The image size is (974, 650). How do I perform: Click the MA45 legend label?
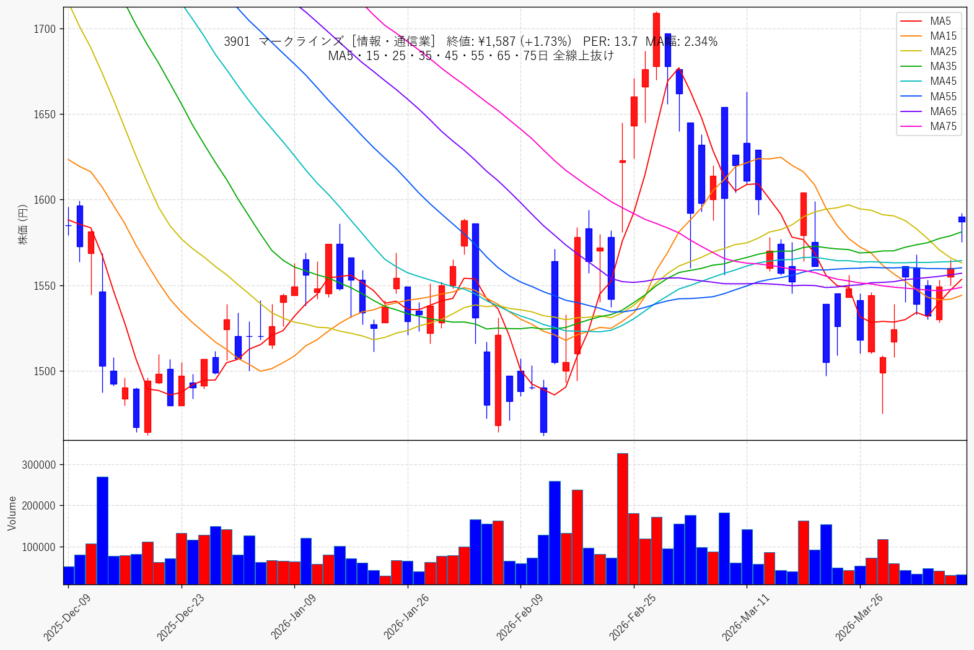click(943, 81)
